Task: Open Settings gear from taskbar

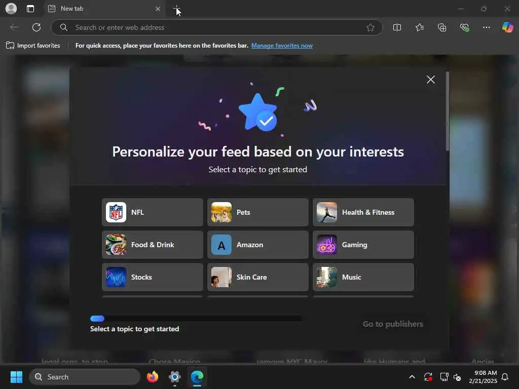Action: pyautogui.click(x=175, y=377)
